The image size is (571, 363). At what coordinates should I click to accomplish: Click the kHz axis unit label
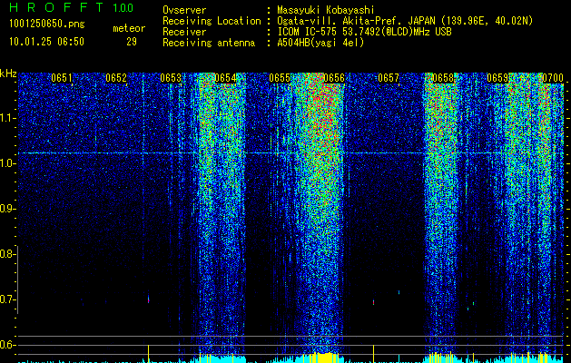coord(8,74)
